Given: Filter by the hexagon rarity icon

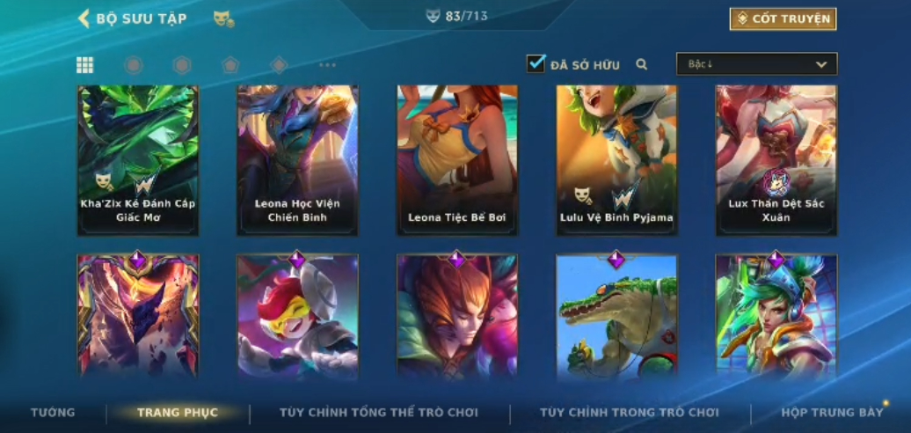Looking at the screenshot, I should (x=182, y=65).
